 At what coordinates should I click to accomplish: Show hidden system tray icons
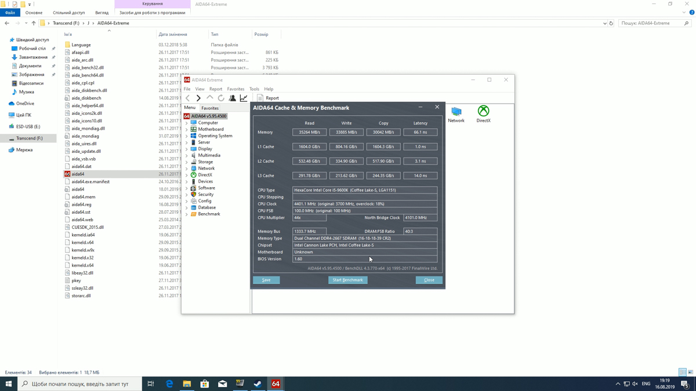coord(618,383)
